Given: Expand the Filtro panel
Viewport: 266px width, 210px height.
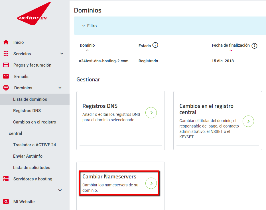Looking at the screenshot, I should (90, 26).
